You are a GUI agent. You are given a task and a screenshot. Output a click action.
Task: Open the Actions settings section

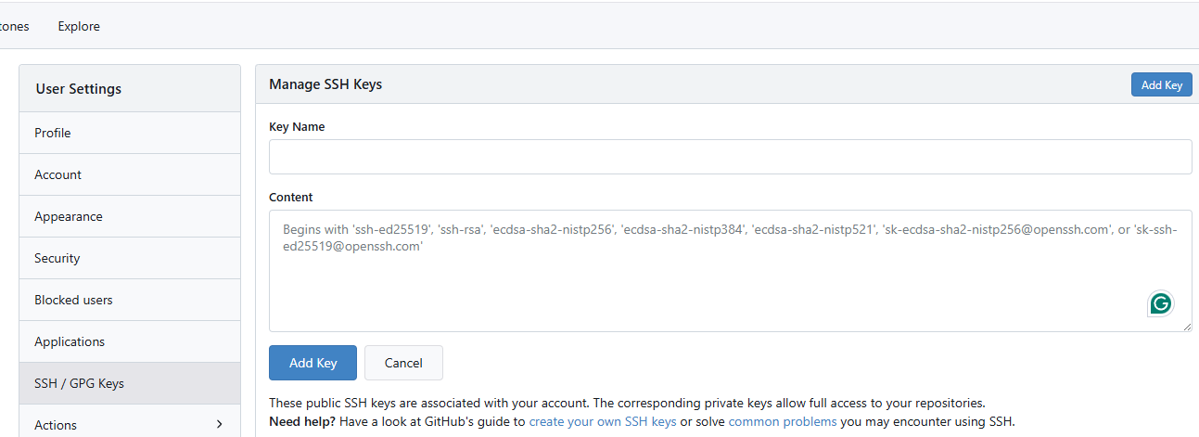(x=56, y=425)
